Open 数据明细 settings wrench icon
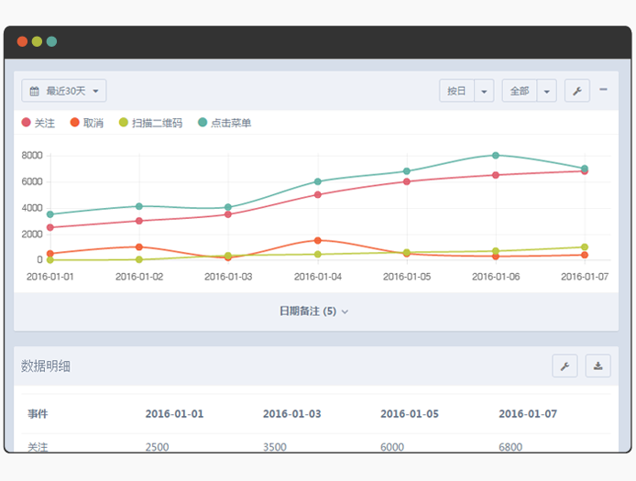Screen dimensions: 636x481 565,366
